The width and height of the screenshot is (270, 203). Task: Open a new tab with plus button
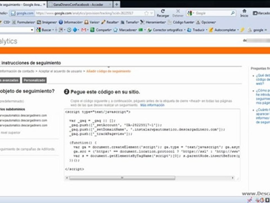coord(116,5)
